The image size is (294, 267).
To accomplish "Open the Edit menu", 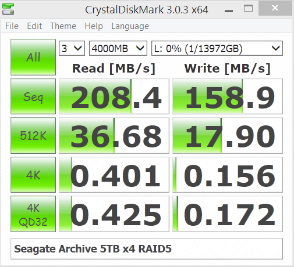I will pos(34,26).
